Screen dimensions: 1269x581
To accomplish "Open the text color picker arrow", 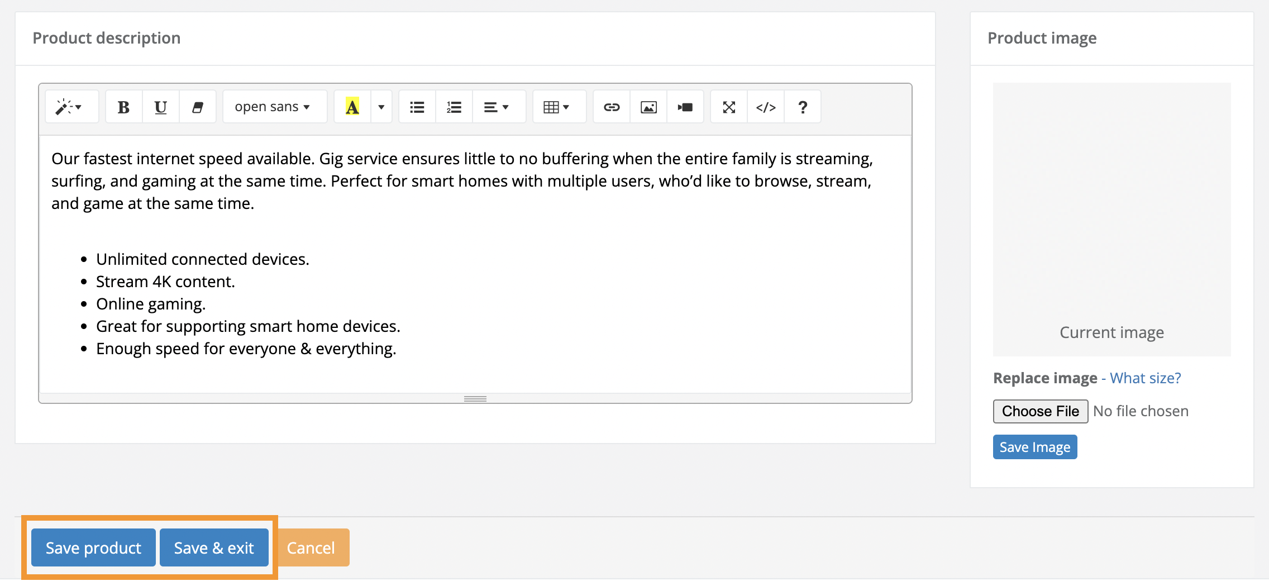I will 381,106.
